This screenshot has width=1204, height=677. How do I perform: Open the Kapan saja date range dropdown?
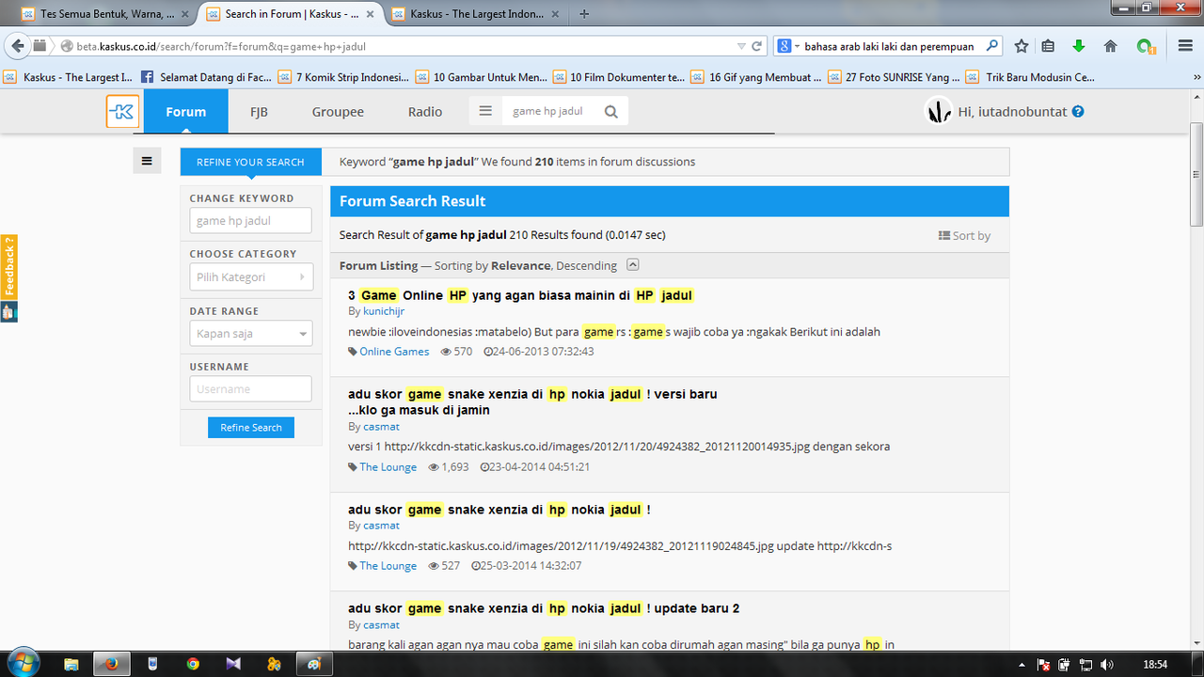tap(250, 333)
